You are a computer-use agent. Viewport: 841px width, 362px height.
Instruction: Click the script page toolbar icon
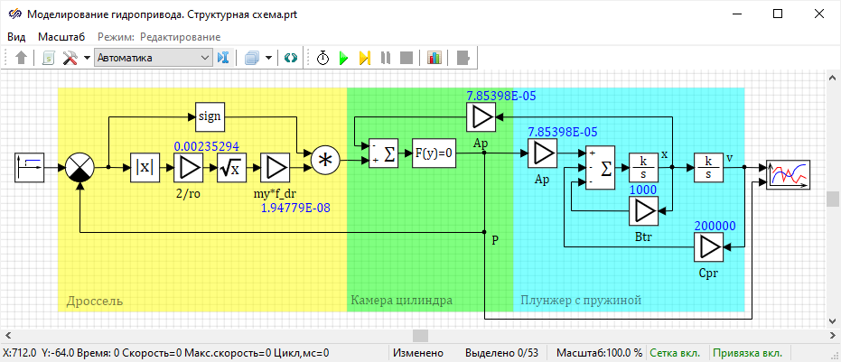49,58
